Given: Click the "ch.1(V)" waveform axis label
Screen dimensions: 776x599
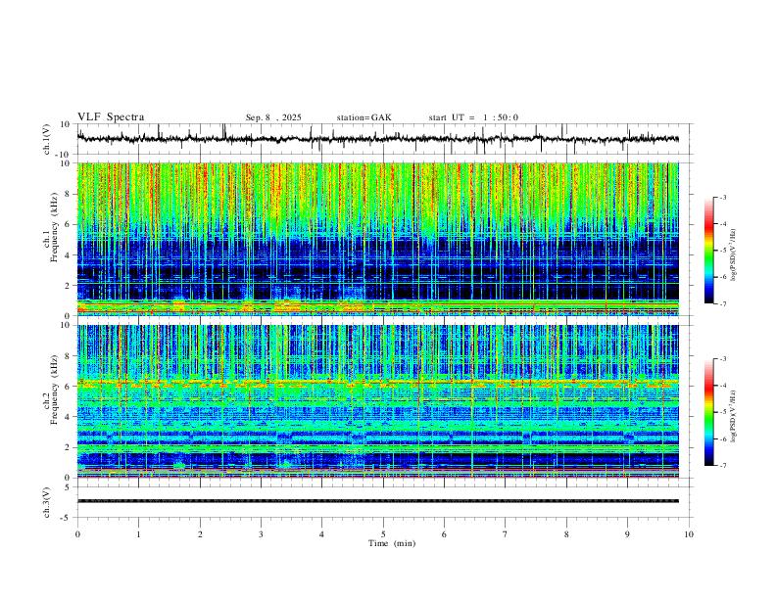Looking at the screenshot, I should click(47, 139).
